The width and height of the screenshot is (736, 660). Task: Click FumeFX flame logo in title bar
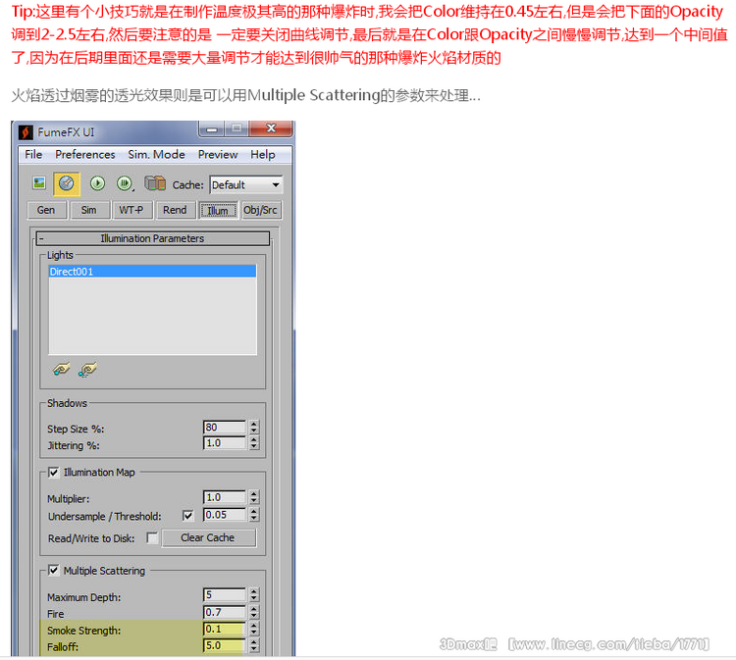[x=26, y=132]
